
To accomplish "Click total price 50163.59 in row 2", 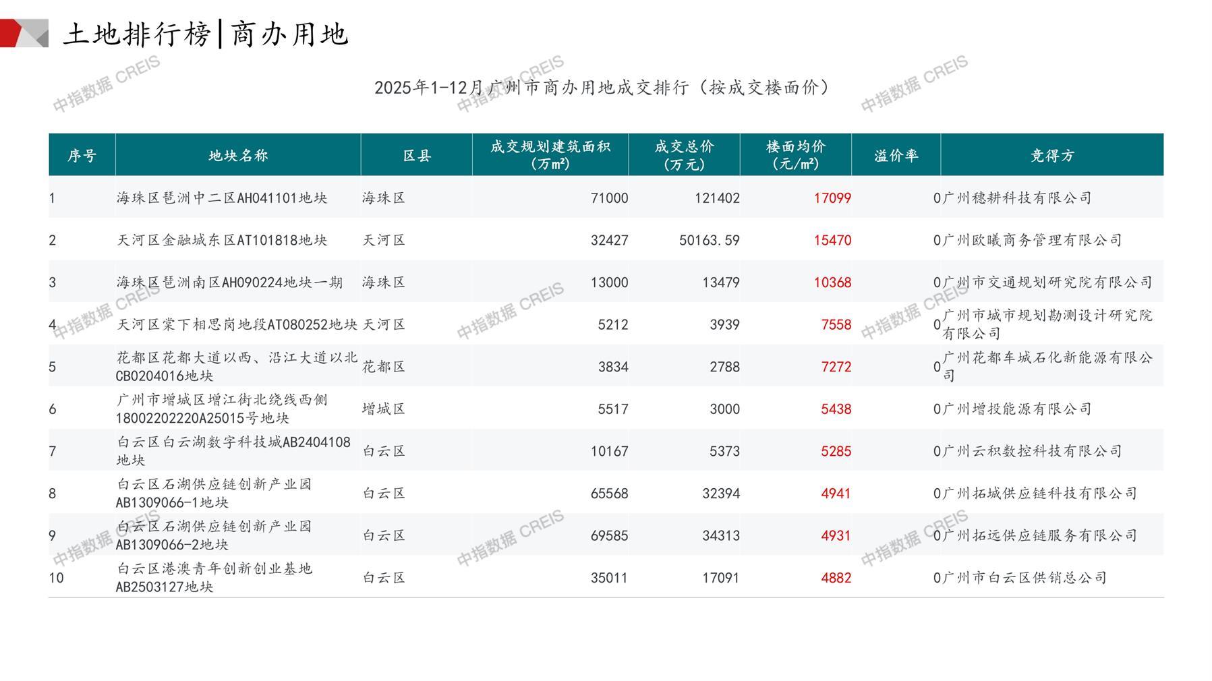I will coord(709,240).
